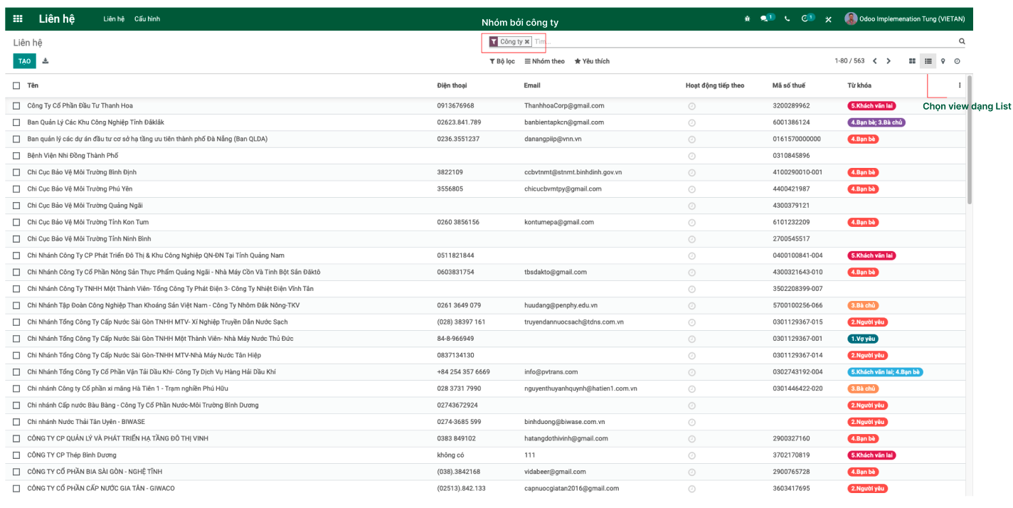
Task: Click the phone calls icon
Action: [x=787, y=18]
